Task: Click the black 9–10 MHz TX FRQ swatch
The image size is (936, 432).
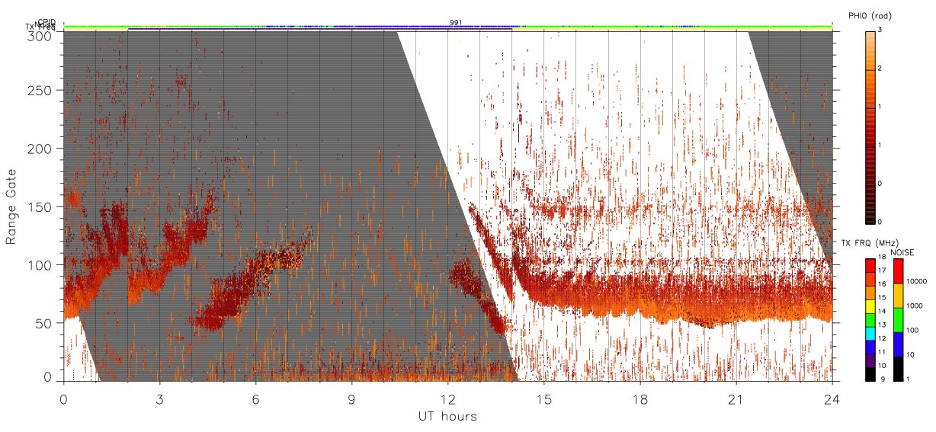Action: [870, 375]
